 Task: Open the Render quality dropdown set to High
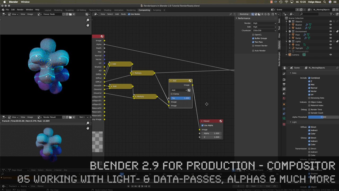[264, 23]
